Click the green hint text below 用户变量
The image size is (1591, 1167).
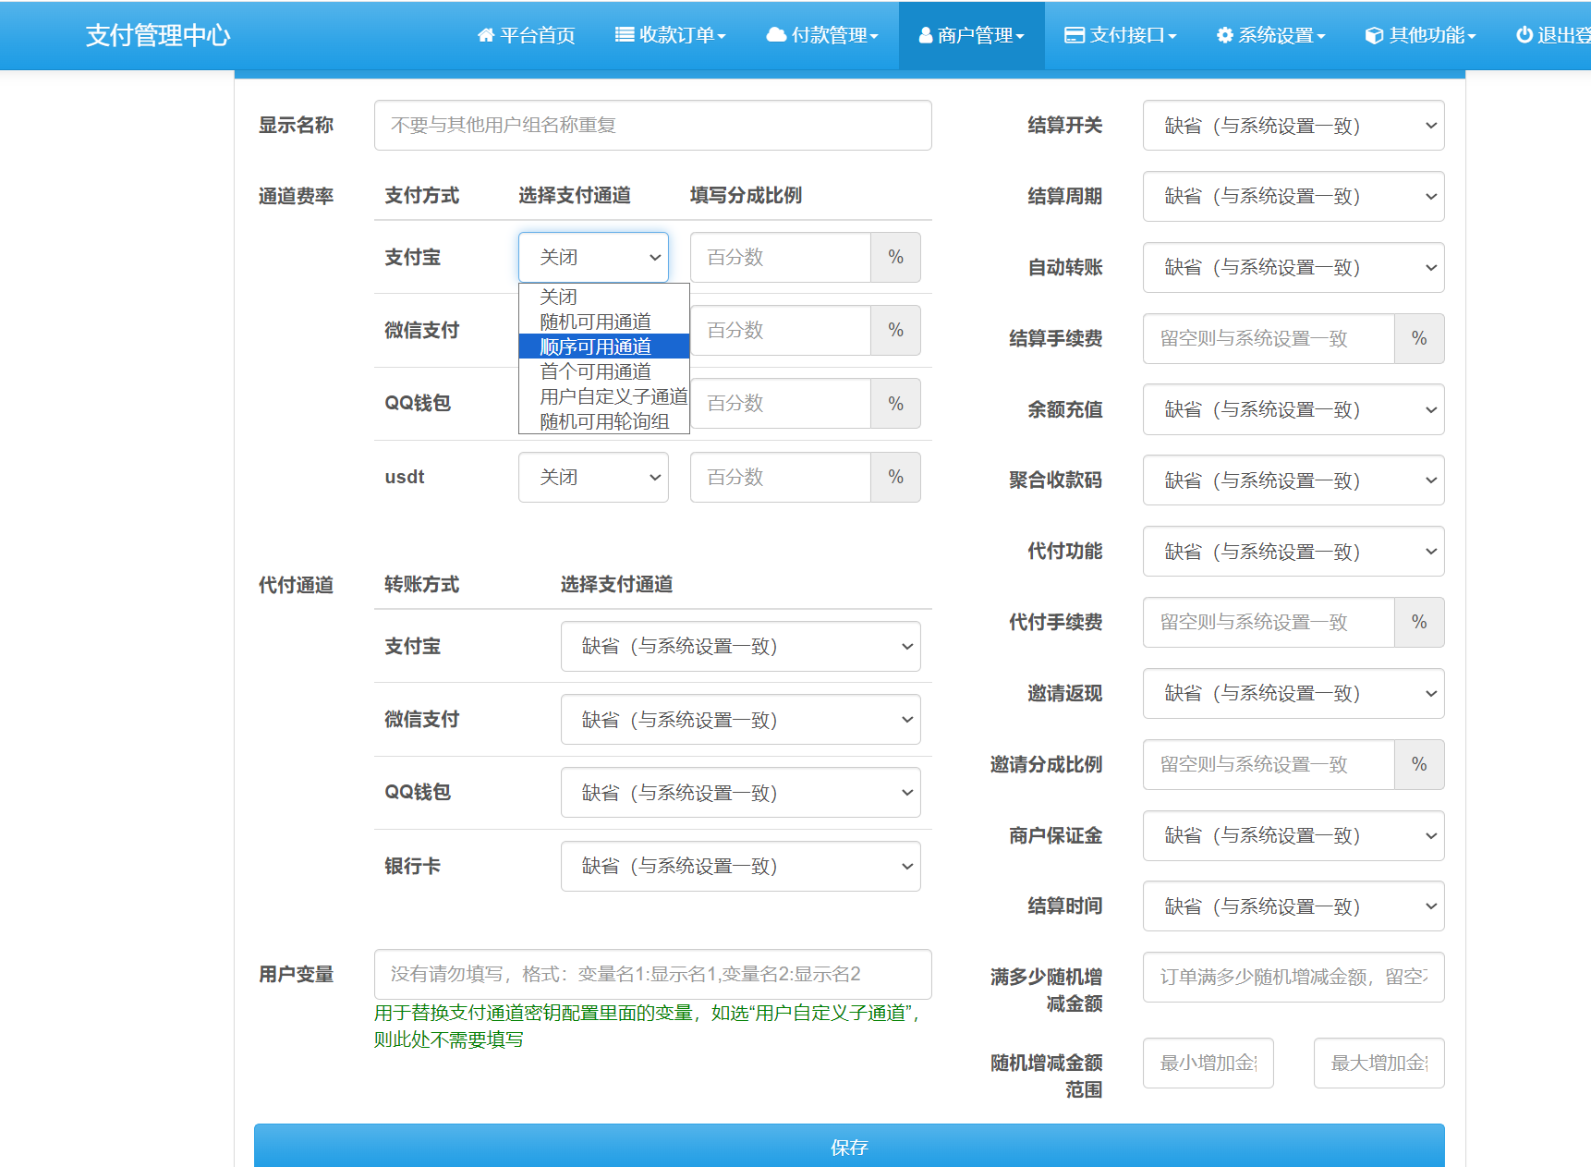coord(647,1026)
